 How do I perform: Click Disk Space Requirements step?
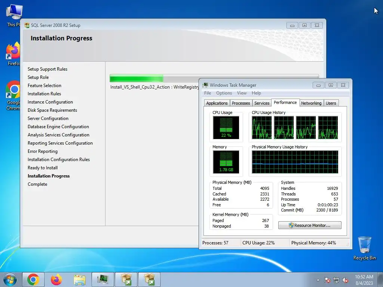(x=52, y=110)
